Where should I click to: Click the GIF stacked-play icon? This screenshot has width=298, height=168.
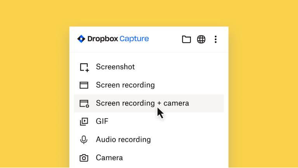coord(84,122)
